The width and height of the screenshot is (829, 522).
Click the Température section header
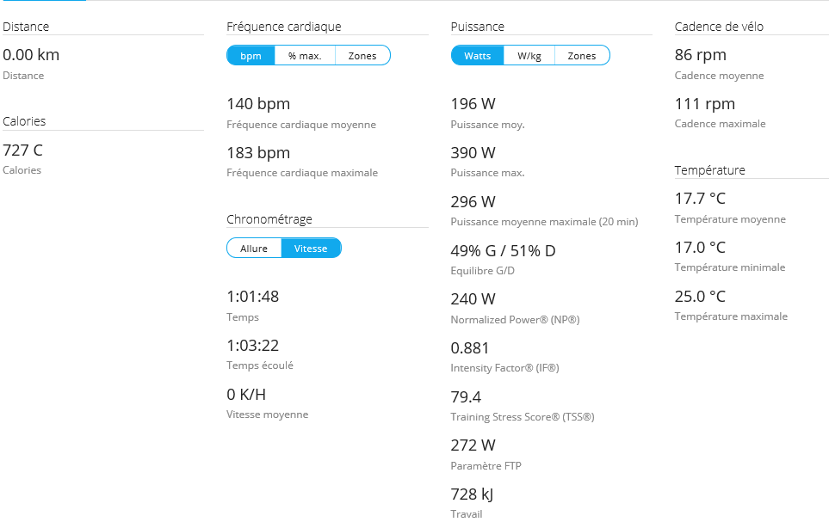(x=709, y=170)
